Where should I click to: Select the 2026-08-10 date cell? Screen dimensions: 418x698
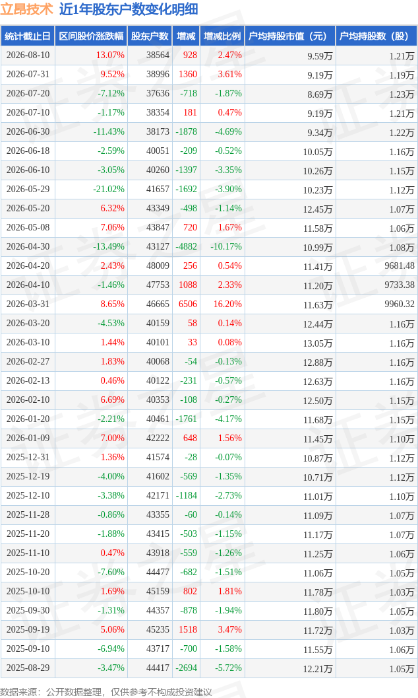click(28, 55)
